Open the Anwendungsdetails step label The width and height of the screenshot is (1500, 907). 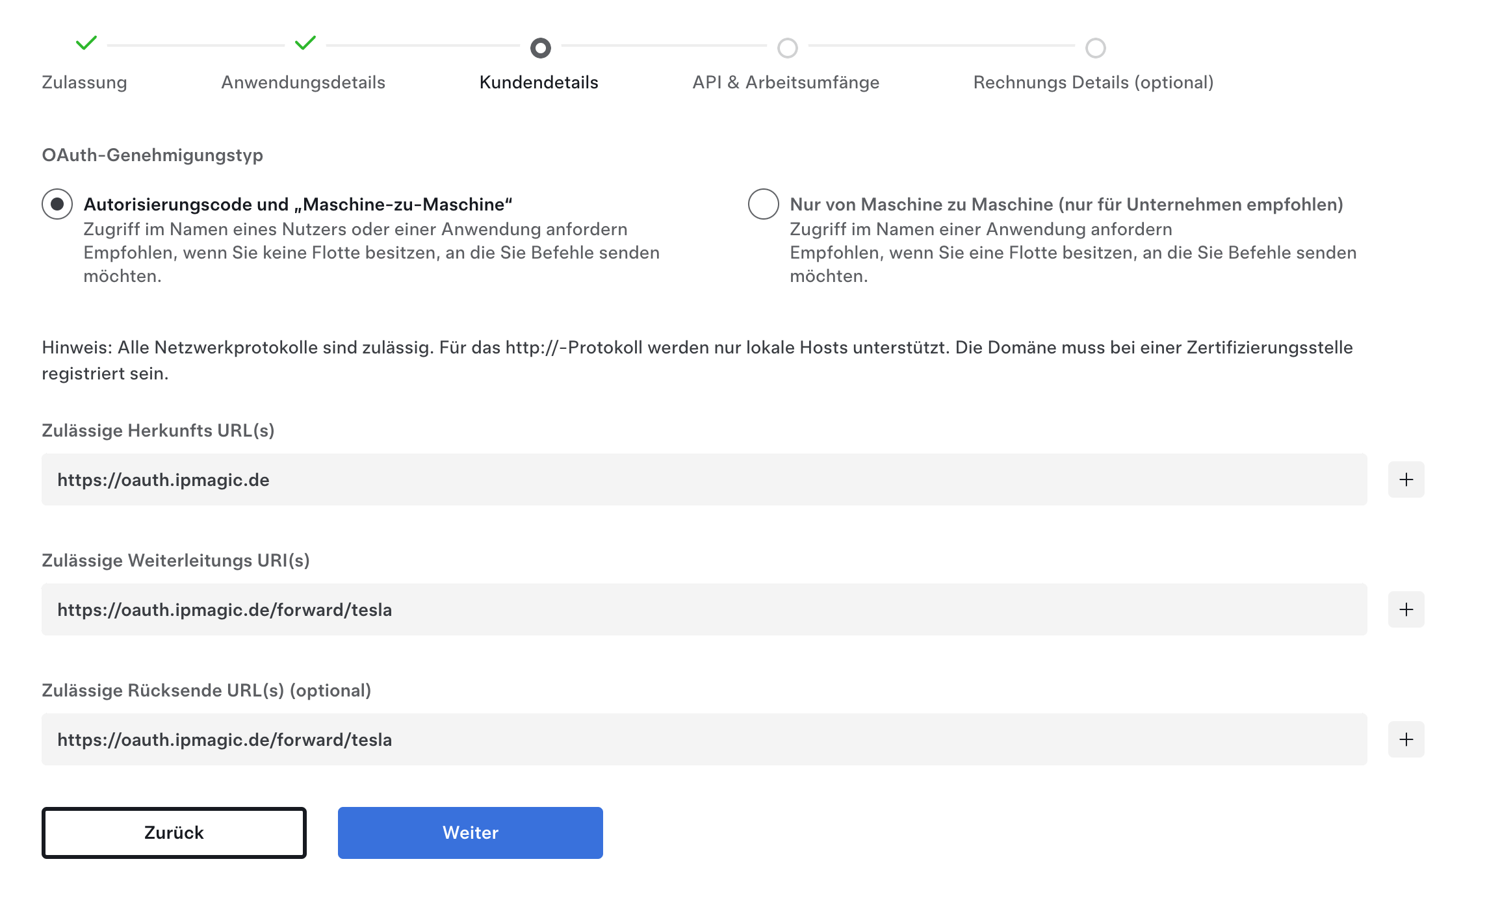coord(304,83)
